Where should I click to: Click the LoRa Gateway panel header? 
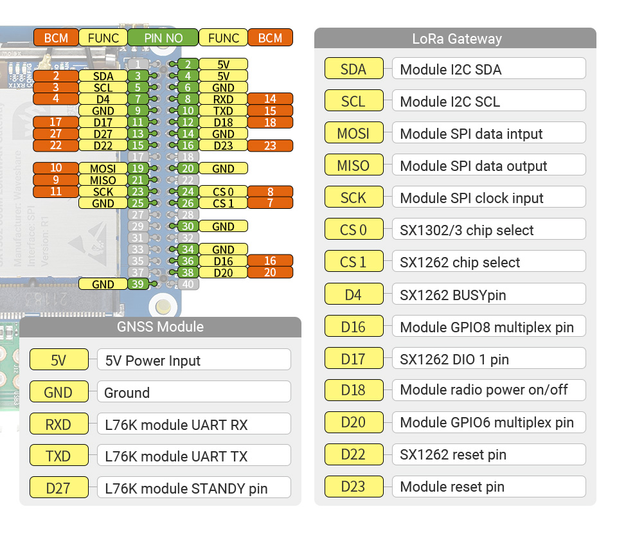click(455, 38)
